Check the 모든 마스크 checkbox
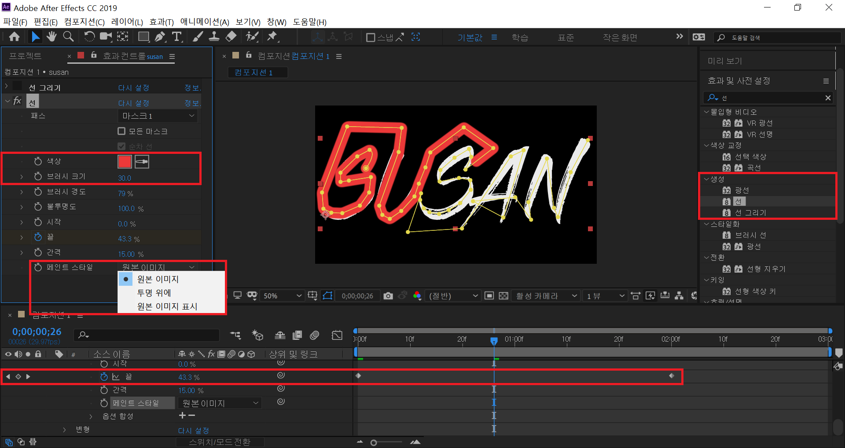This screenshot has height=448, width=845. coord(121,131)
